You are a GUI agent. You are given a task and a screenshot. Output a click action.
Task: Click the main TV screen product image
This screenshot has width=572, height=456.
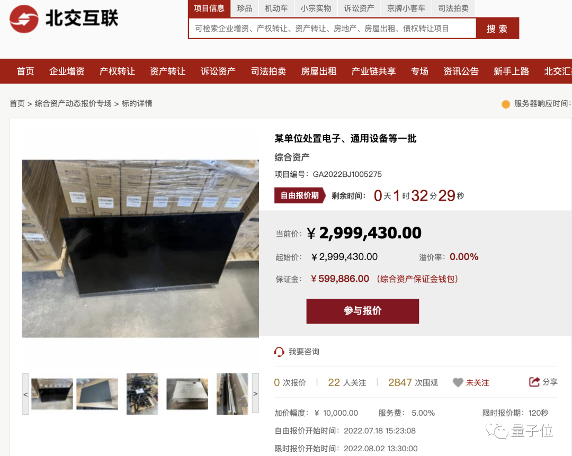[x=140, y=248]
